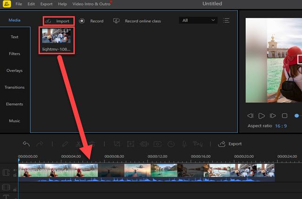Click the undo arrow icon
Viewport: 302px width, 199px height.
26,144
